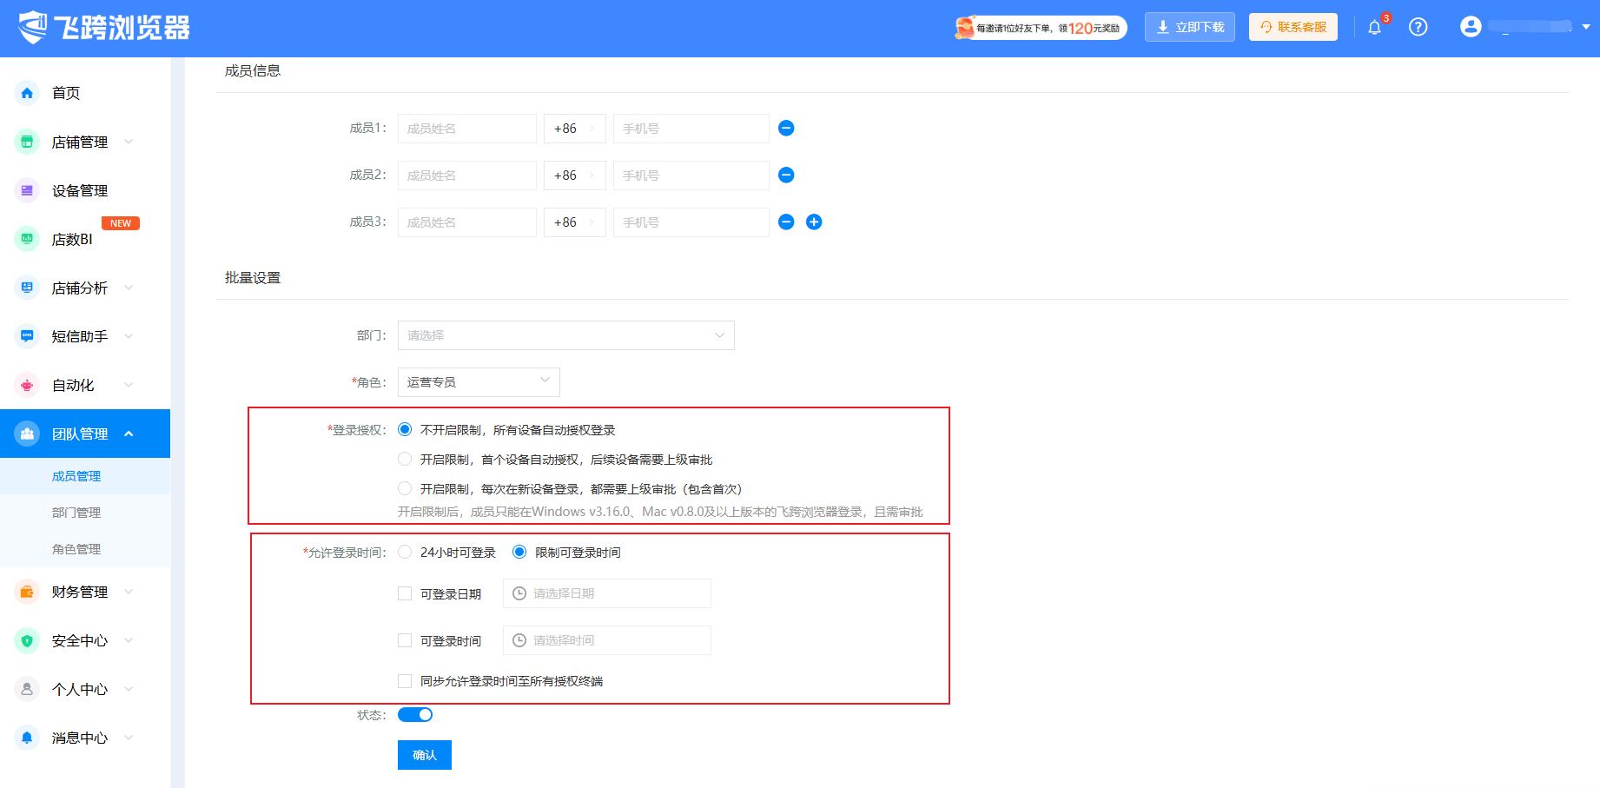Image resolution: width=1600 pixels, height=788 pixels.
Task: Open 角色管理 submenu item
Action: tap(76, 549)
